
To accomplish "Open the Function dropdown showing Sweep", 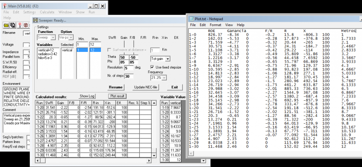I will pos(53,37).
